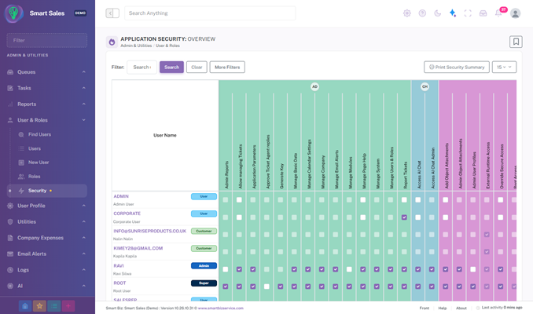Click the Queues sidebar icon
The height and width of the screenshot is (314, 533).
point(10,72)
